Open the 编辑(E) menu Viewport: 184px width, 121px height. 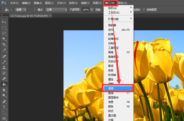click(26, 3)
